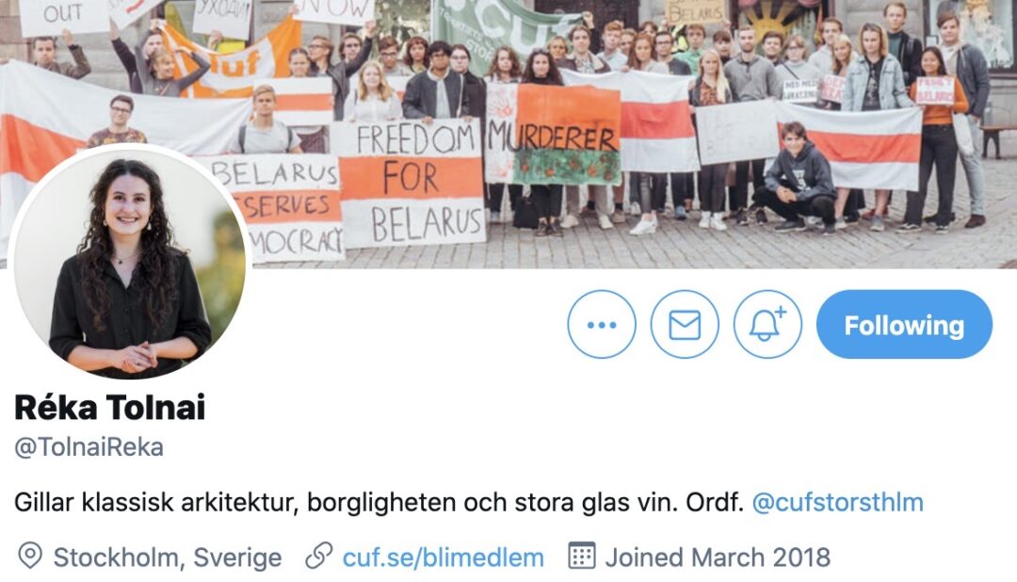Open the @cufstorsthlm mention link
1017x582 pixels.
pyautogui.click(x=837, y=502)
